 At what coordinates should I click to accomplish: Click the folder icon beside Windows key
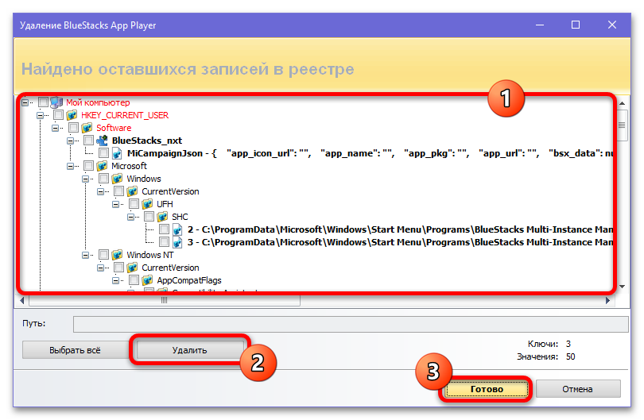click(x=117, y=179)
